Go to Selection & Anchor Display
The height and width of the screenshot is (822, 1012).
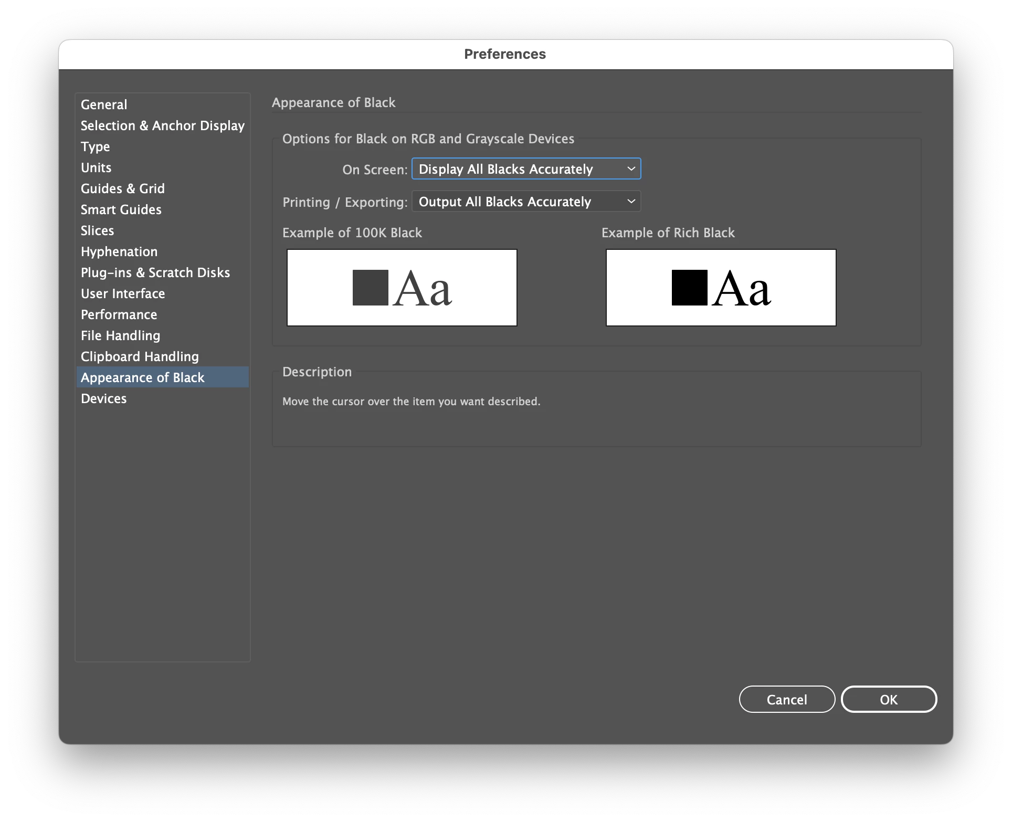tap(162, 125)
